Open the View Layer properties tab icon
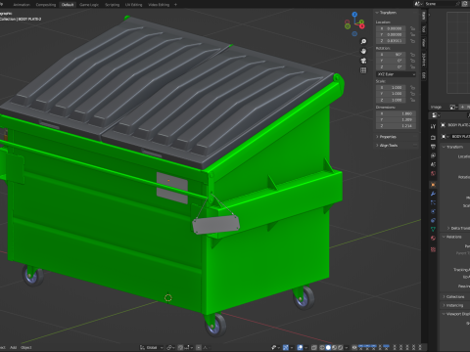The height and width of the screenshot is (352, 470). (x=433, y=155)
